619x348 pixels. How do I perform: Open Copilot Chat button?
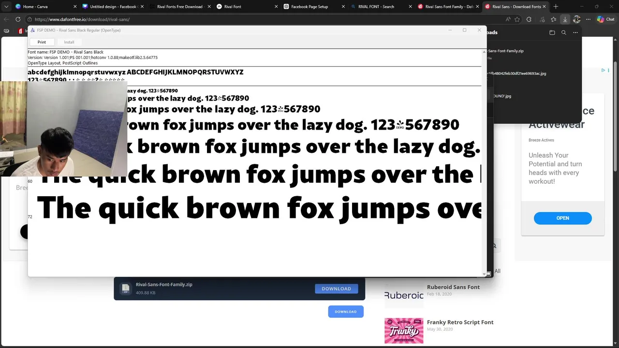coord(605,19)
